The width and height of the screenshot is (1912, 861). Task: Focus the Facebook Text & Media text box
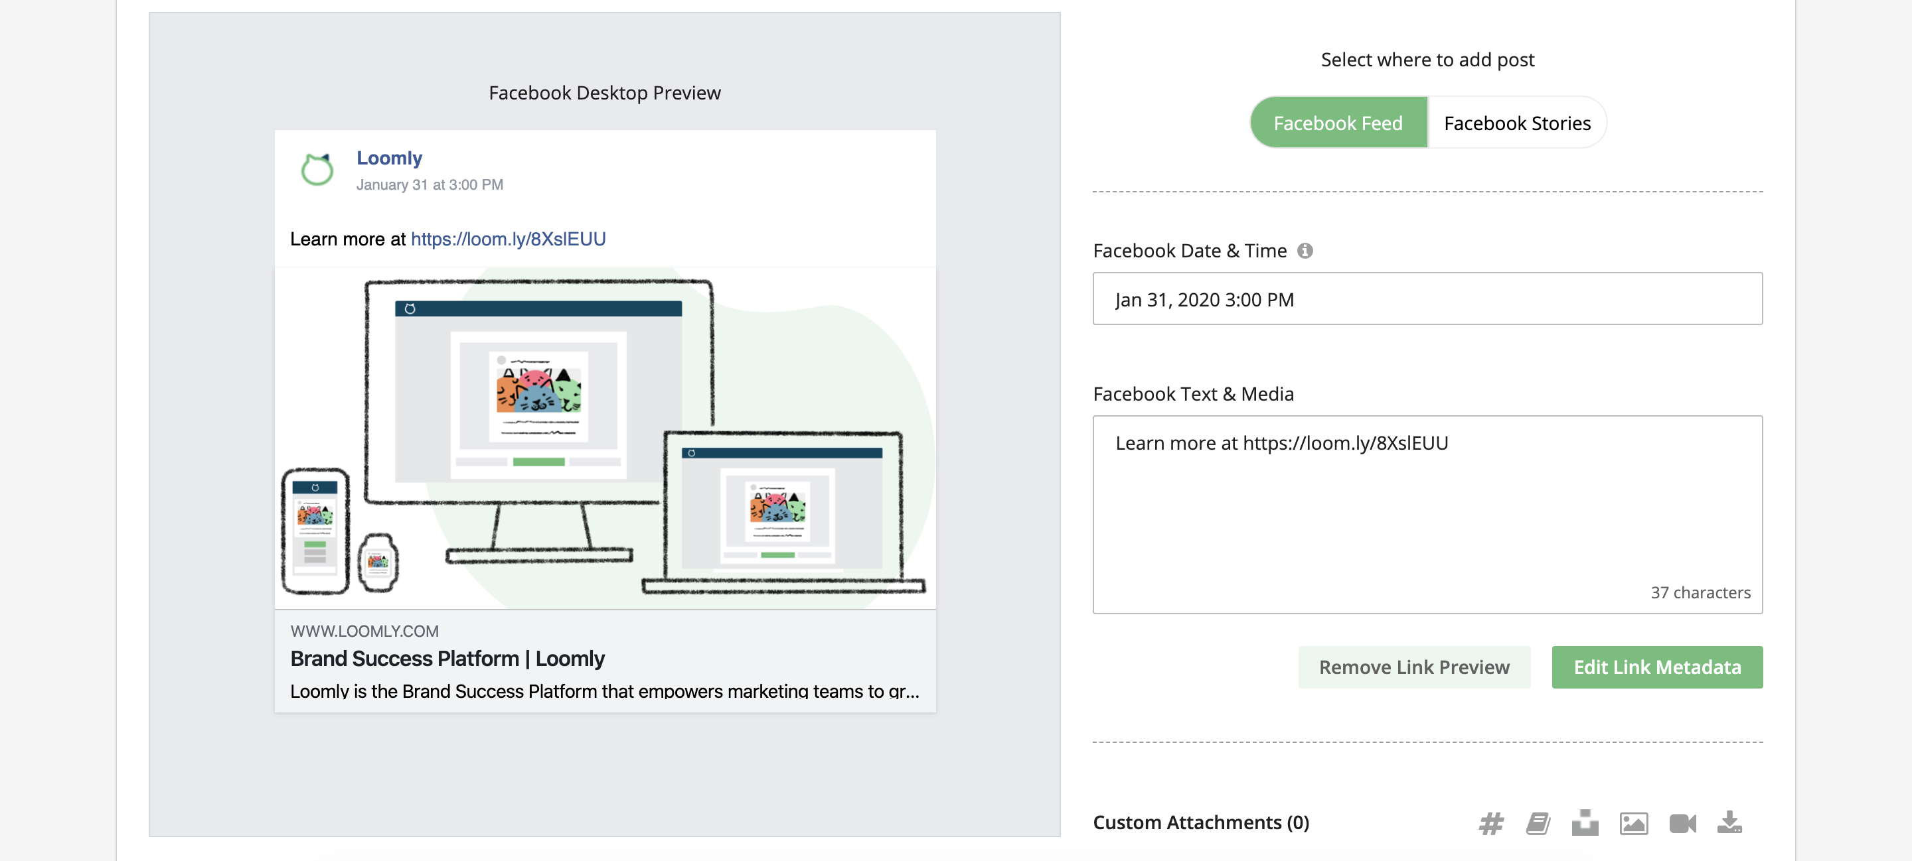tap(1427, 515)
